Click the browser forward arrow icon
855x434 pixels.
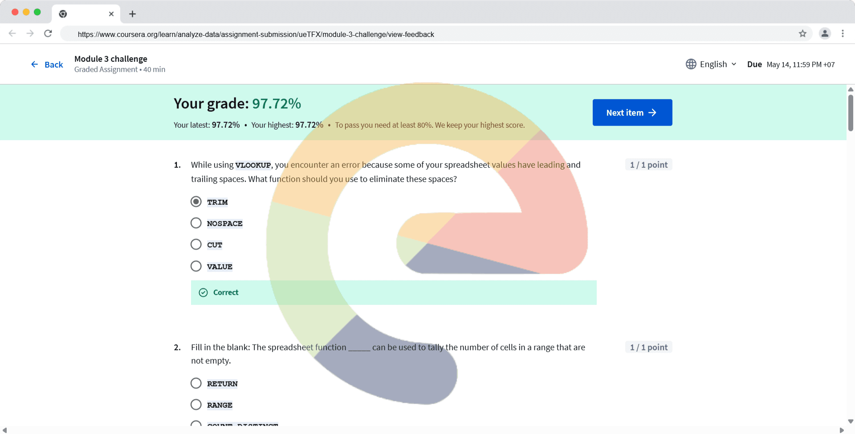(x=30, y=33)
